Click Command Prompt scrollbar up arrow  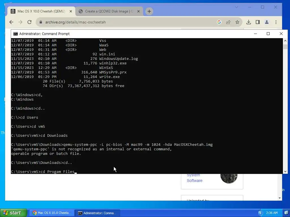tap(285, 41)
